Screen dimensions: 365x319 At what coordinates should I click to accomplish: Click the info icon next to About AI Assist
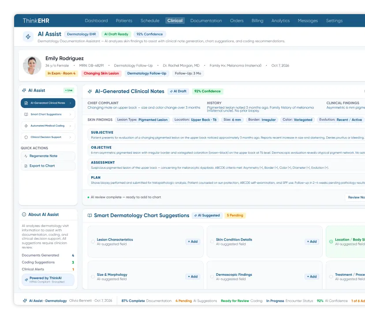(x=24, y=215)
